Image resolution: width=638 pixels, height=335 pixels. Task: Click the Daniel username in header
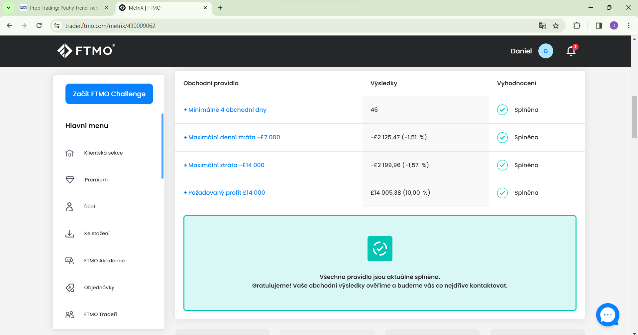521,51
